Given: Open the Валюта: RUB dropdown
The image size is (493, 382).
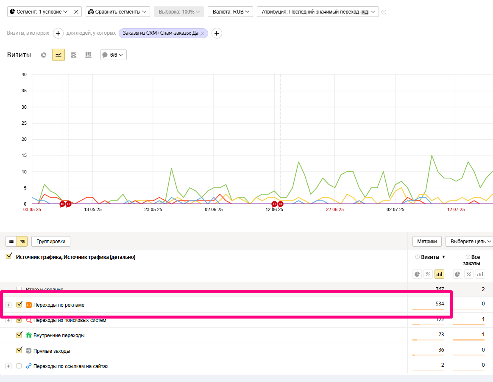Looking at the screenshot, I should [230, 12].
